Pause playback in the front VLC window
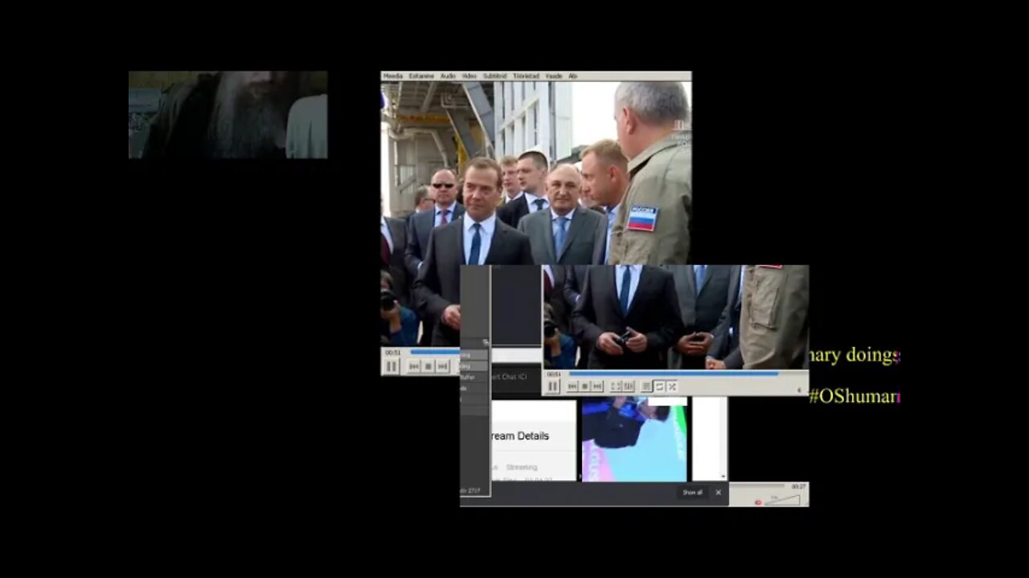The height and width of the screenshot is (578, 1029). [x=553, y=386]
